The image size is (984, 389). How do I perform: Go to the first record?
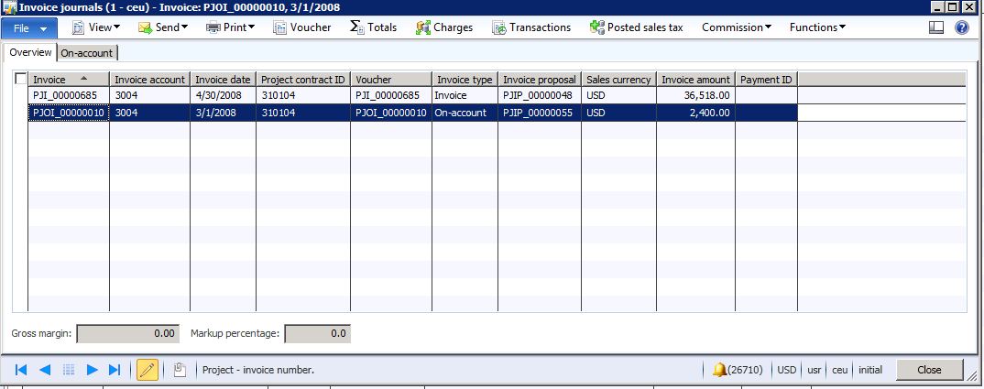20,370
